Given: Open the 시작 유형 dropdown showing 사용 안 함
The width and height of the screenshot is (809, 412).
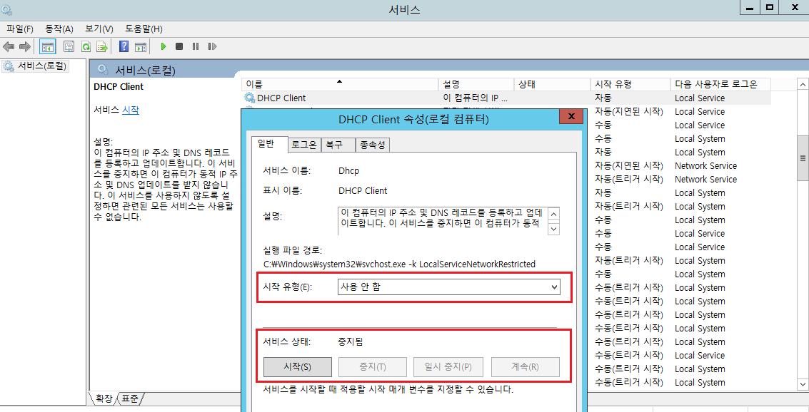Looking at the screenshot, I should click(449, 287).
